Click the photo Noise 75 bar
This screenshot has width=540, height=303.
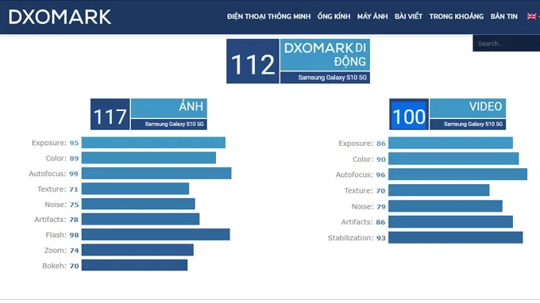[138, 204]
